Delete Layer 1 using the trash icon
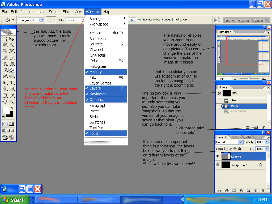The width and height of the screenshot is (272, 204). pyautogui.click(x=263, y=191)
